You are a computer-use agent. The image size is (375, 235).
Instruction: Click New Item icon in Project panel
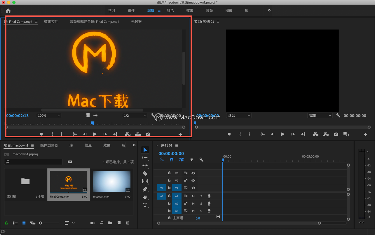tap(119, 223)
